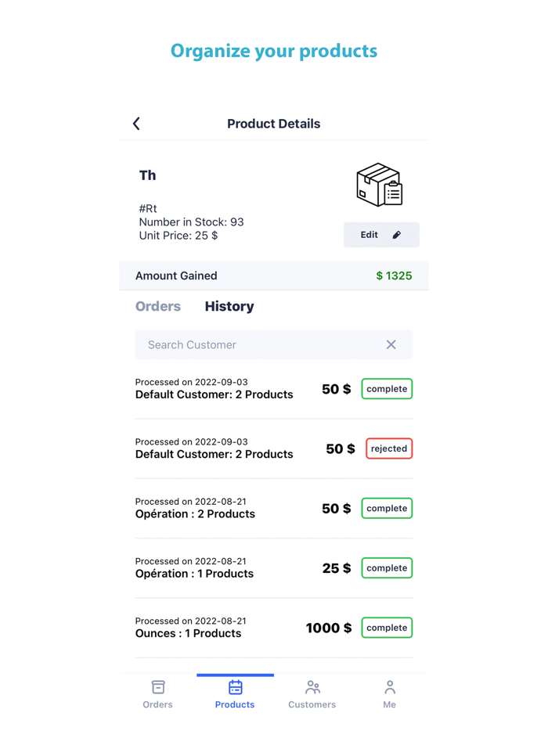Click the Edit button
Viewport: 548px width, 731px height.
click(381, 234)
